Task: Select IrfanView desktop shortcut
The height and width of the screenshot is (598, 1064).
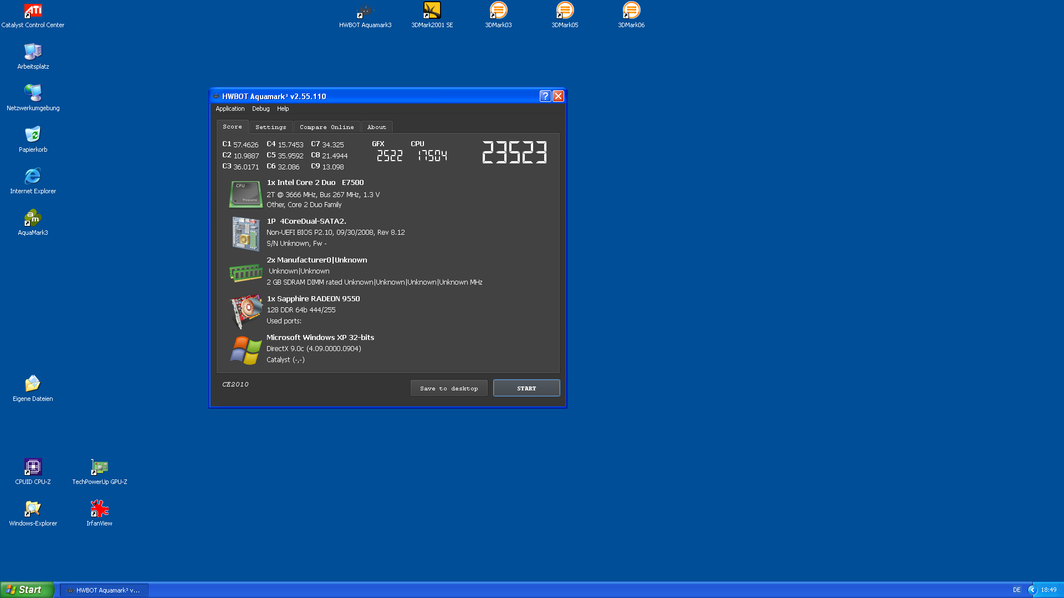Action: pyautogui.click(x=99, y=513)
